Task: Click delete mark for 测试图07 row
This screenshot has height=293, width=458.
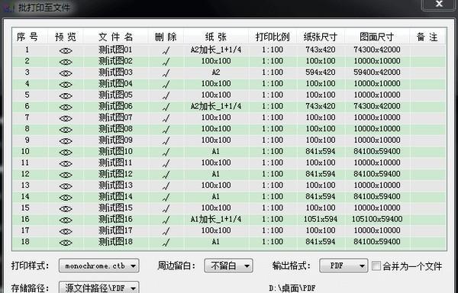Action: coord(166,118)
